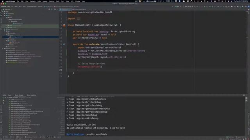The width and height of the screenshot is (250, 140).
Task: Click the build panel settings gear icon
Action: (244, 95)
